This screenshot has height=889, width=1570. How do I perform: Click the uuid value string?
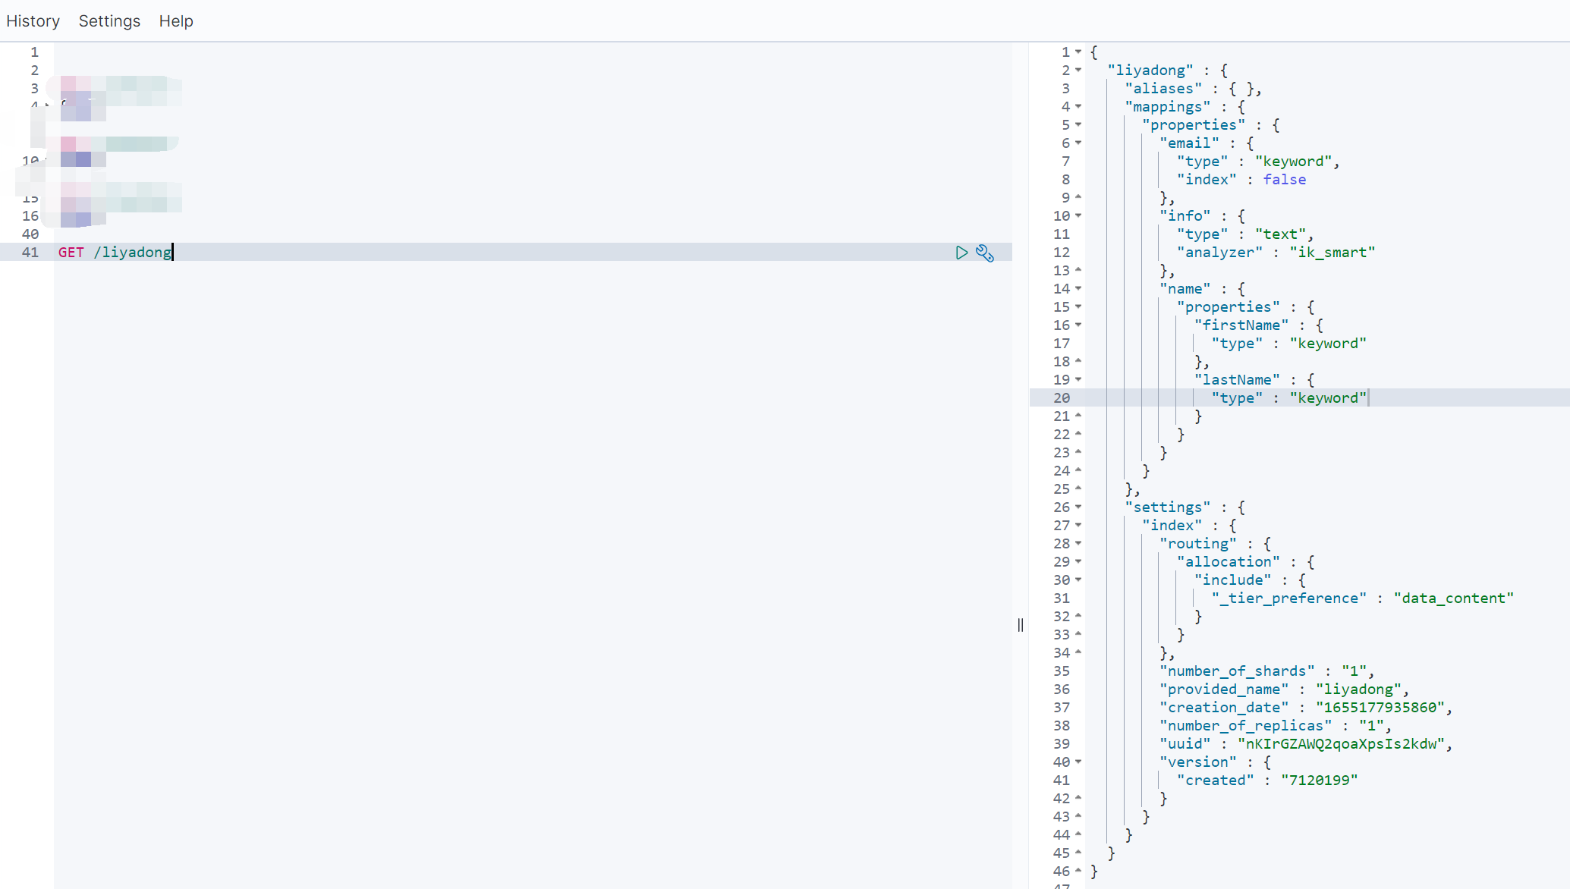[x=1340, y=744]
